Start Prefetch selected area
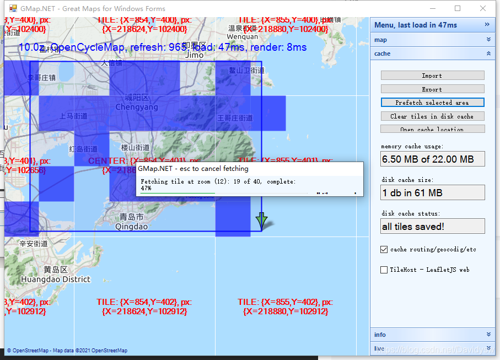 click(432, 103)
